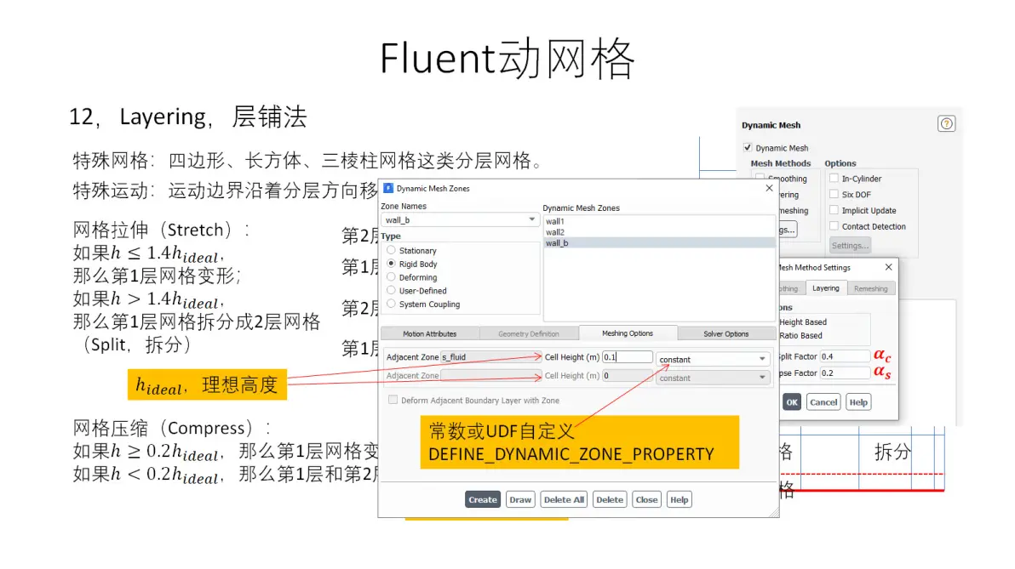Select the Height Based option

802,322
